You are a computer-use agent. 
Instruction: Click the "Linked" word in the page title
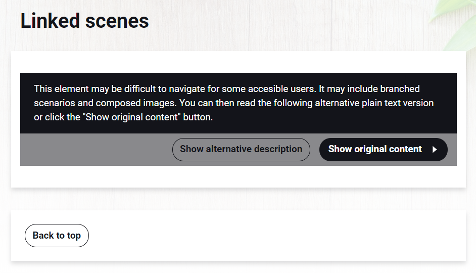pos(50,21)
